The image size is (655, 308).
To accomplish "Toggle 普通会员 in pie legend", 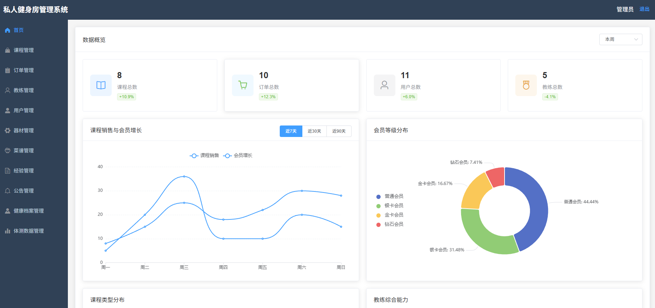I will click(x=390, y=196).
